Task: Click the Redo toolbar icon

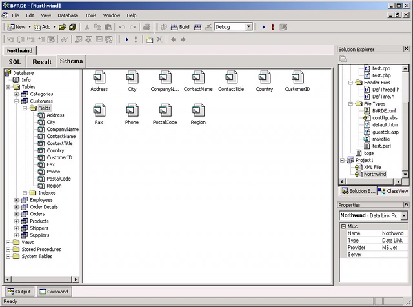Action: point(133,27)
